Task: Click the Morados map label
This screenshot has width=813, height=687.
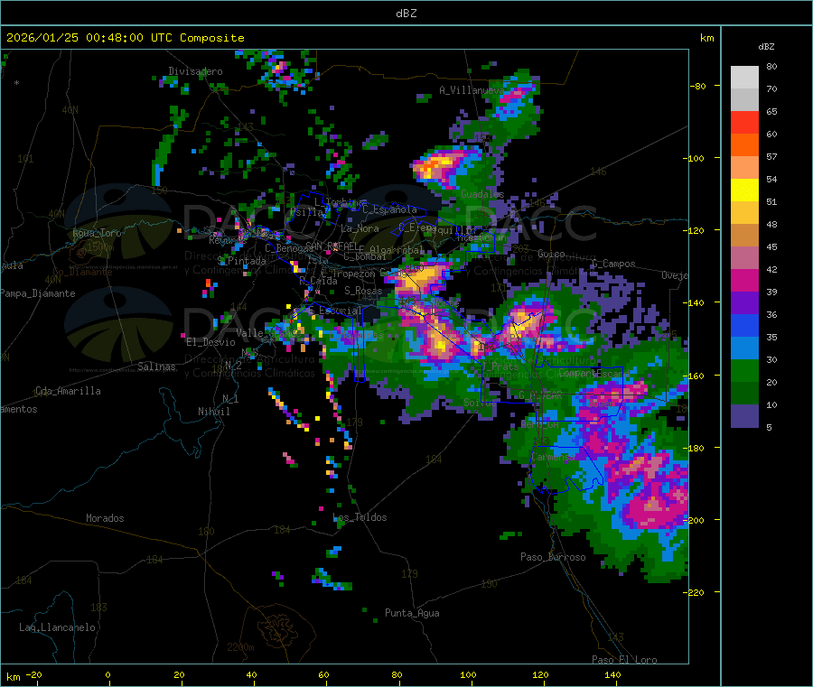Action: tap(105, 518)
